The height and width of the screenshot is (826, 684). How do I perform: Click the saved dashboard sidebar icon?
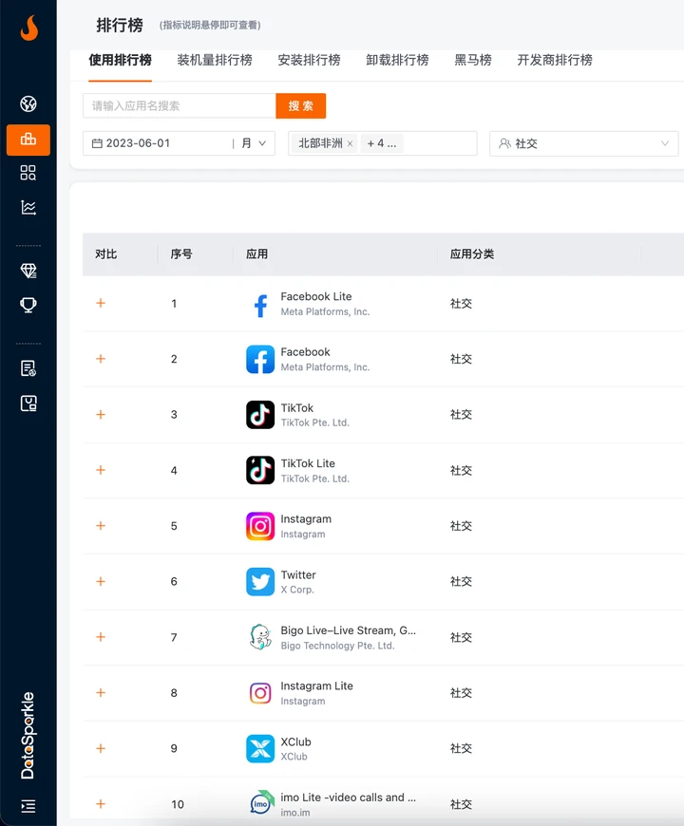pos(28,404)
